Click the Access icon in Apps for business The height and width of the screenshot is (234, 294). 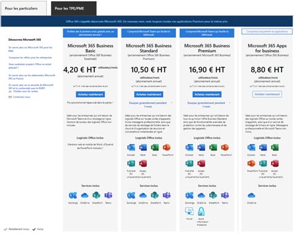pos(274,163)
